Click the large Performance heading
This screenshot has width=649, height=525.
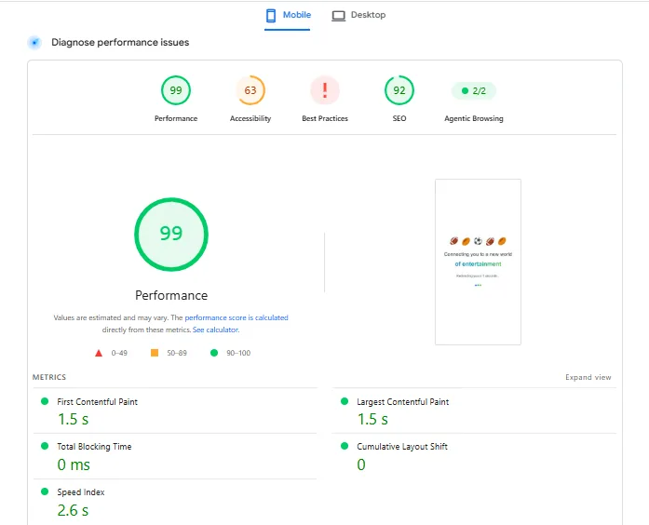tap(171, 295)
